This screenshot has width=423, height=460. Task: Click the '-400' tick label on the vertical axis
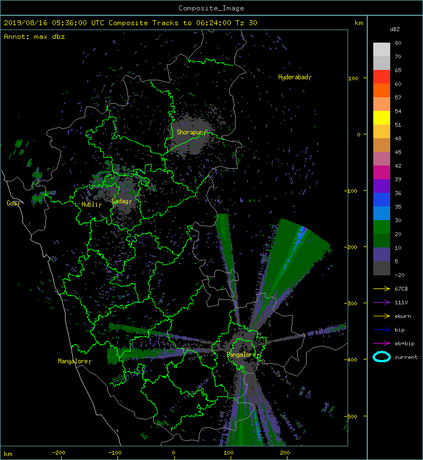[350, 359]
